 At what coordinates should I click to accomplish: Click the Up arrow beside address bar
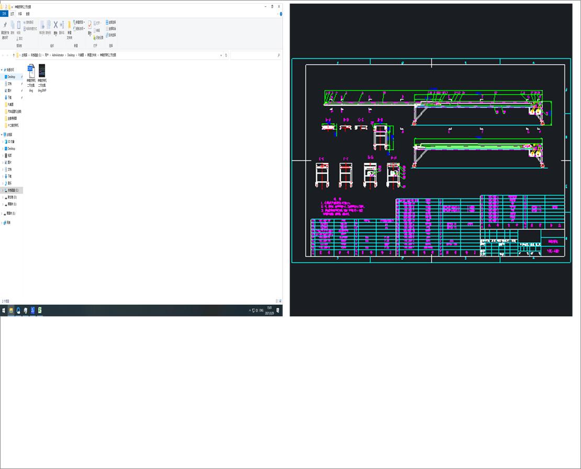point(14,55)
